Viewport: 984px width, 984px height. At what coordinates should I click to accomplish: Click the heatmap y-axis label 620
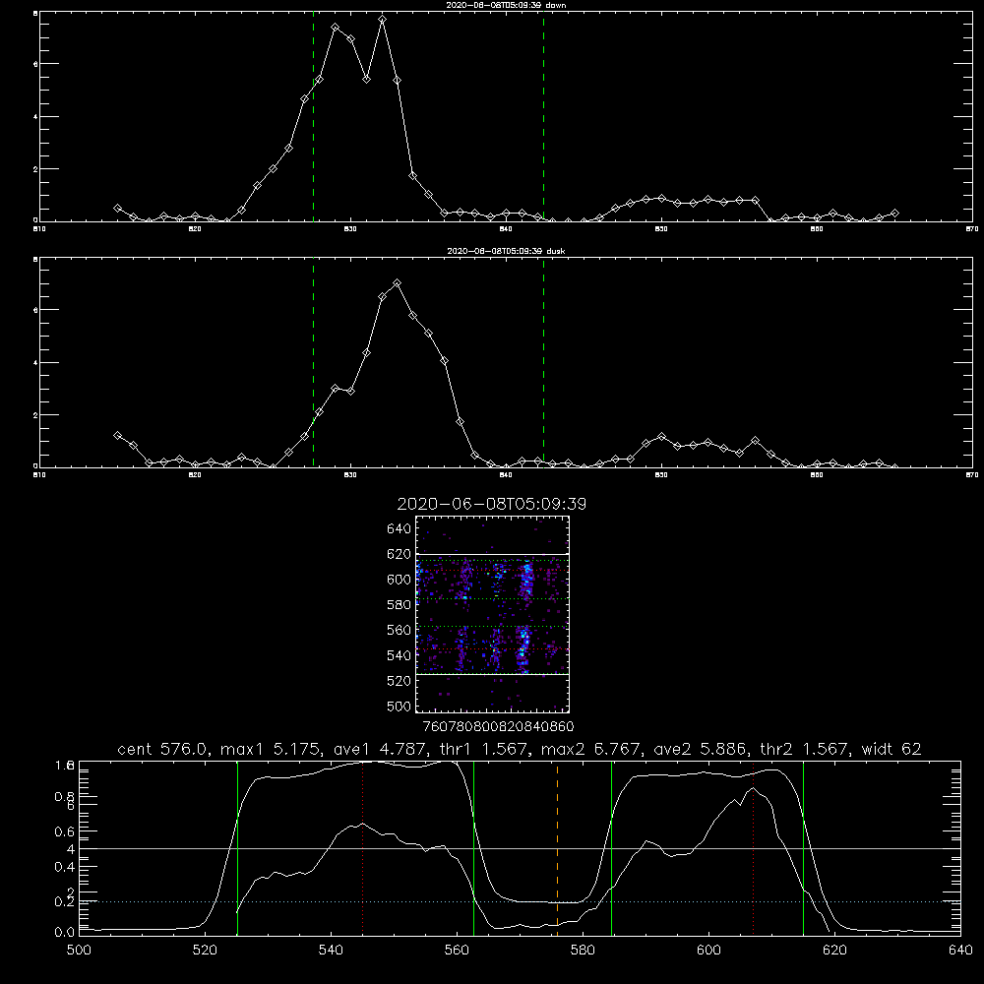click(x=400, y=554)
